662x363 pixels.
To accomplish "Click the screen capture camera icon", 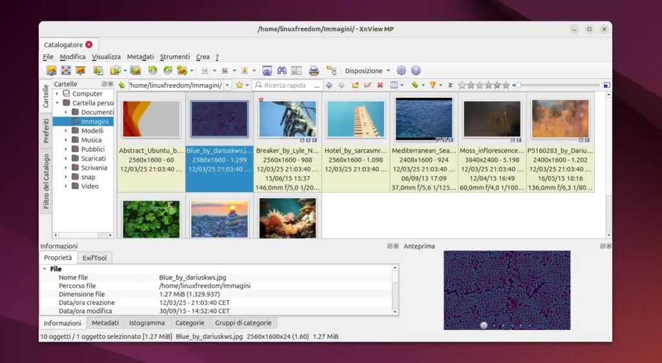I will point(267,71).
